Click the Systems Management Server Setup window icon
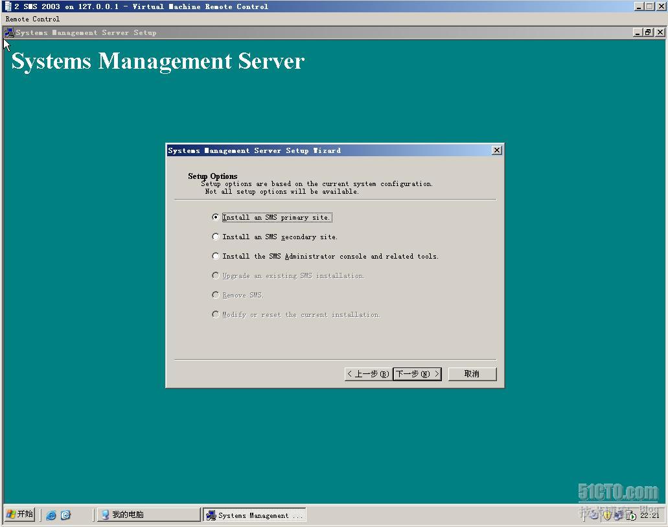The width and height of the screenshot is (668, 527). click(9, 32)
